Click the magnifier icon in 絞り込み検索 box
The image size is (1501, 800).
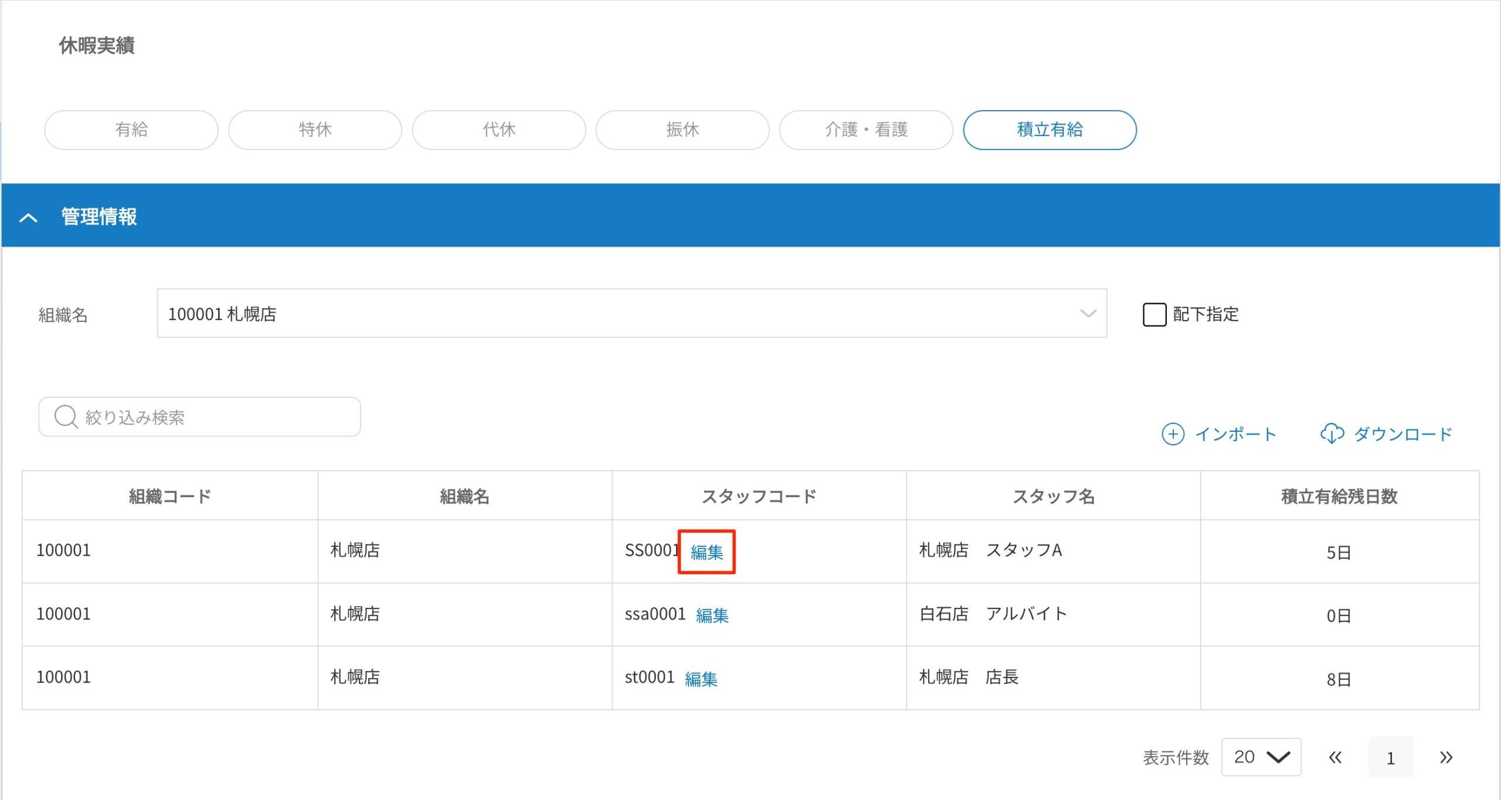[66, 416]
